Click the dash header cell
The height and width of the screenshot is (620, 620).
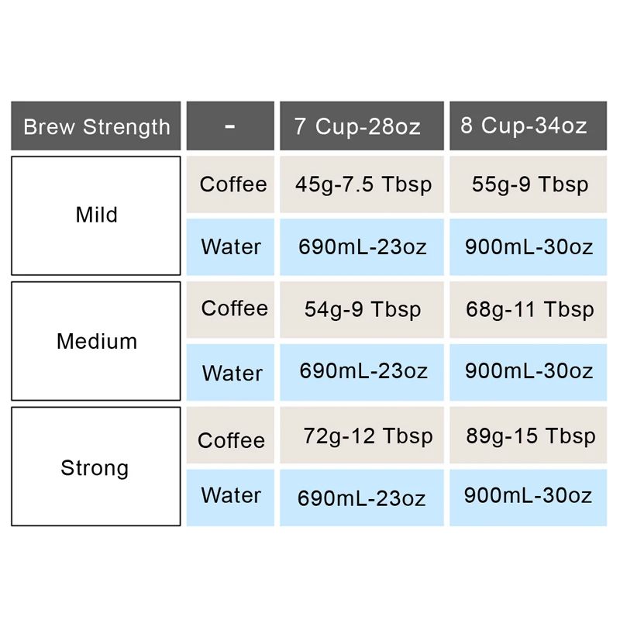point(230,126)
